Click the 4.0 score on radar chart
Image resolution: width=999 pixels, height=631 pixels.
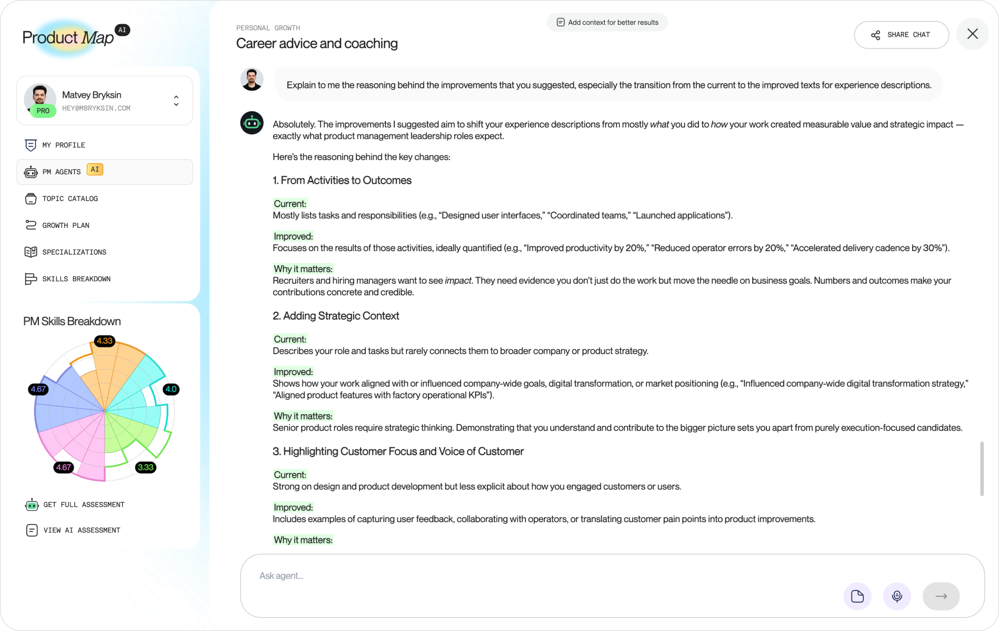pyautogui.click(x=171, y=389)
